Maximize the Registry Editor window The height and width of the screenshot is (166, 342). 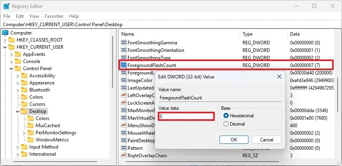pos(314,6)
